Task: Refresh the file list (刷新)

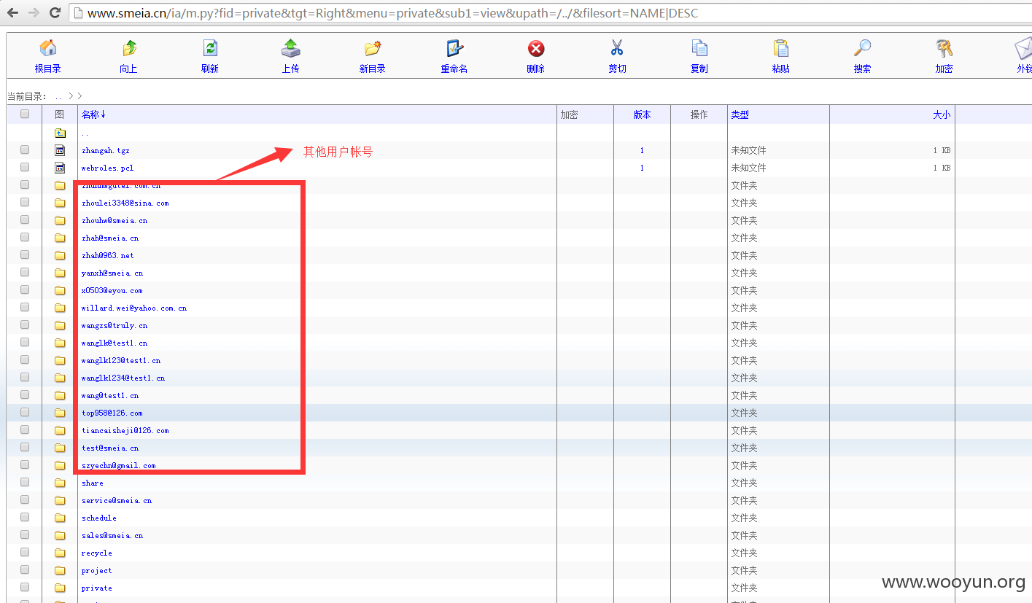Action: [210, 48]
